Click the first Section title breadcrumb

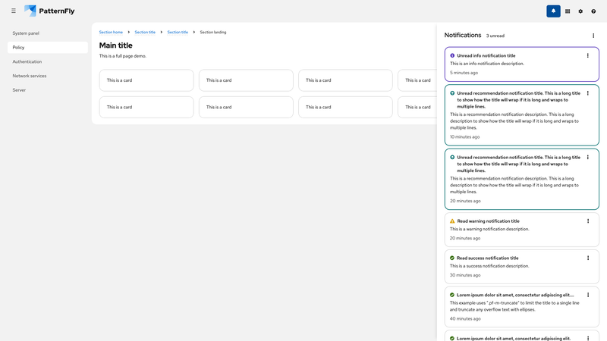click(145, 33)
